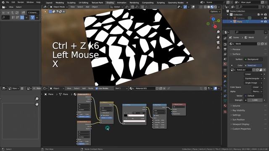Toggle viewport overlays button
The width and height of the screenshot is (269, 151).
193,7
